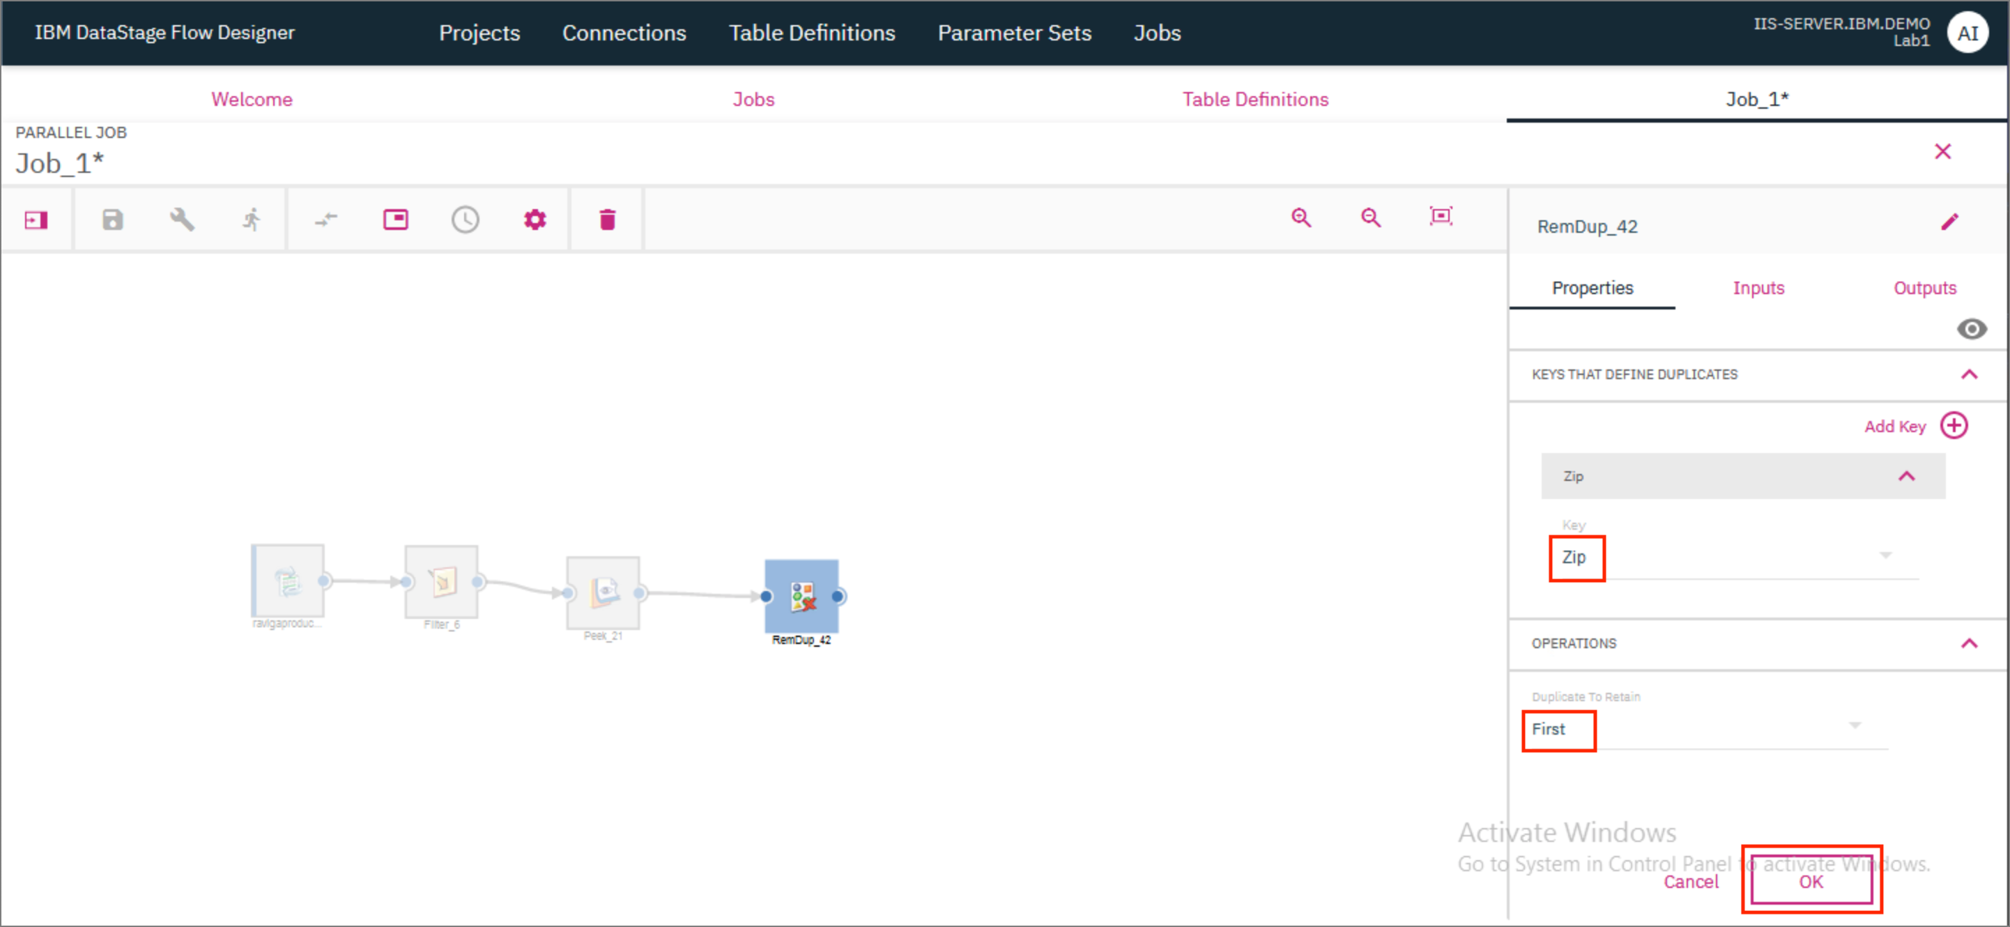Click the Add Key link text
The image size is (2010, 927).
tap(1894, 426)
